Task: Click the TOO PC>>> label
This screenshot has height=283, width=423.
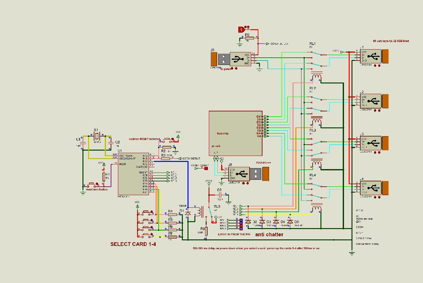Action: [x=263, y=163]
